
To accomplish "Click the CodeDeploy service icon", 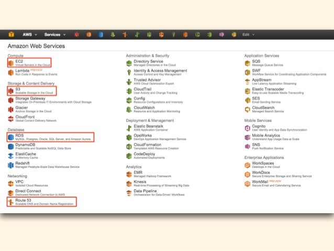I will tap(129, 156).
